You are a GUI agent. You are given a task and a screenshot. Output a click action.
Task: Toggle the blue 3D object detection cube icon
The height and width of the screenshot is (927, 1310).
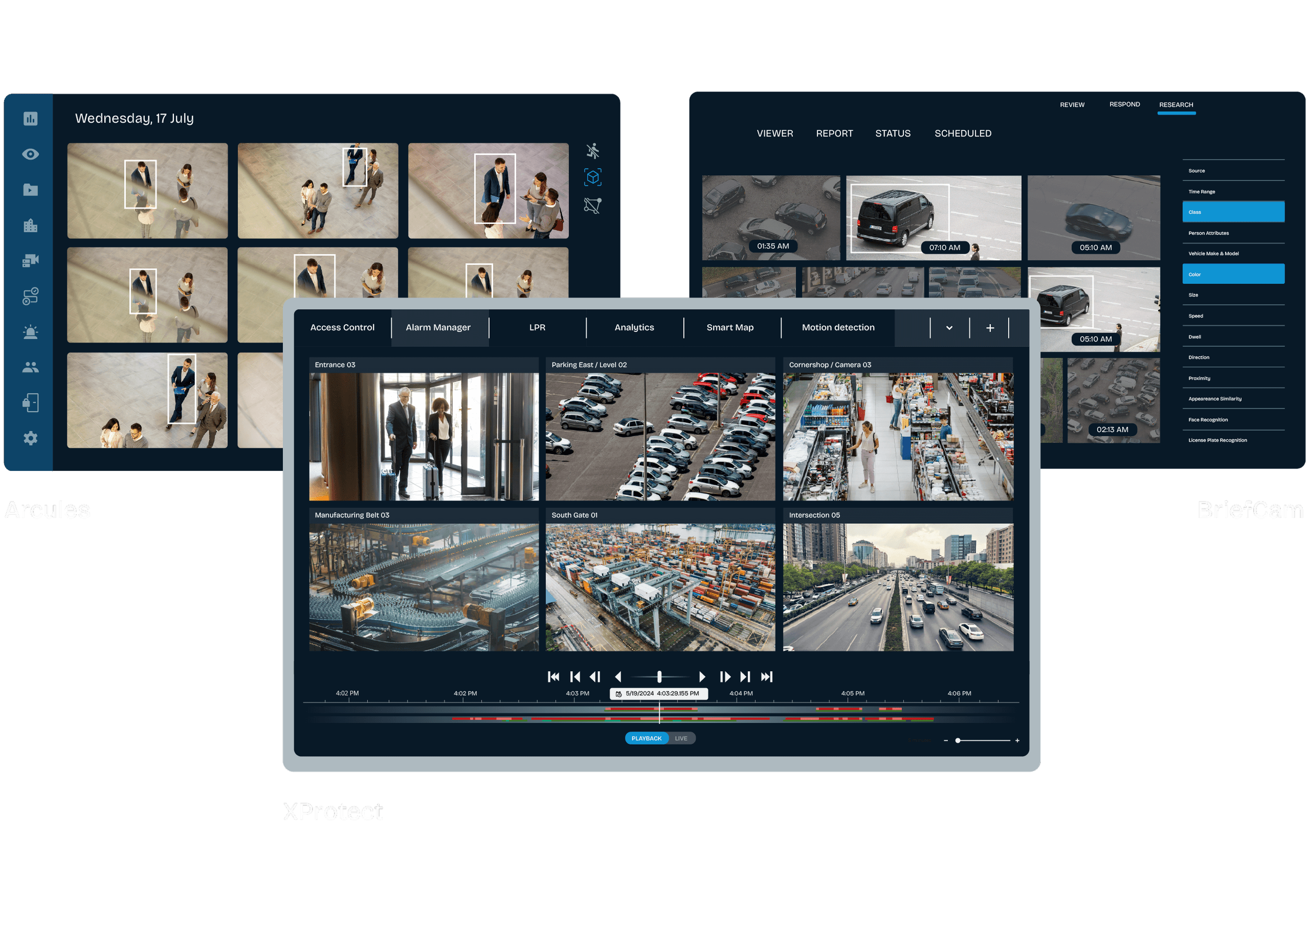[x=592, y=178]
